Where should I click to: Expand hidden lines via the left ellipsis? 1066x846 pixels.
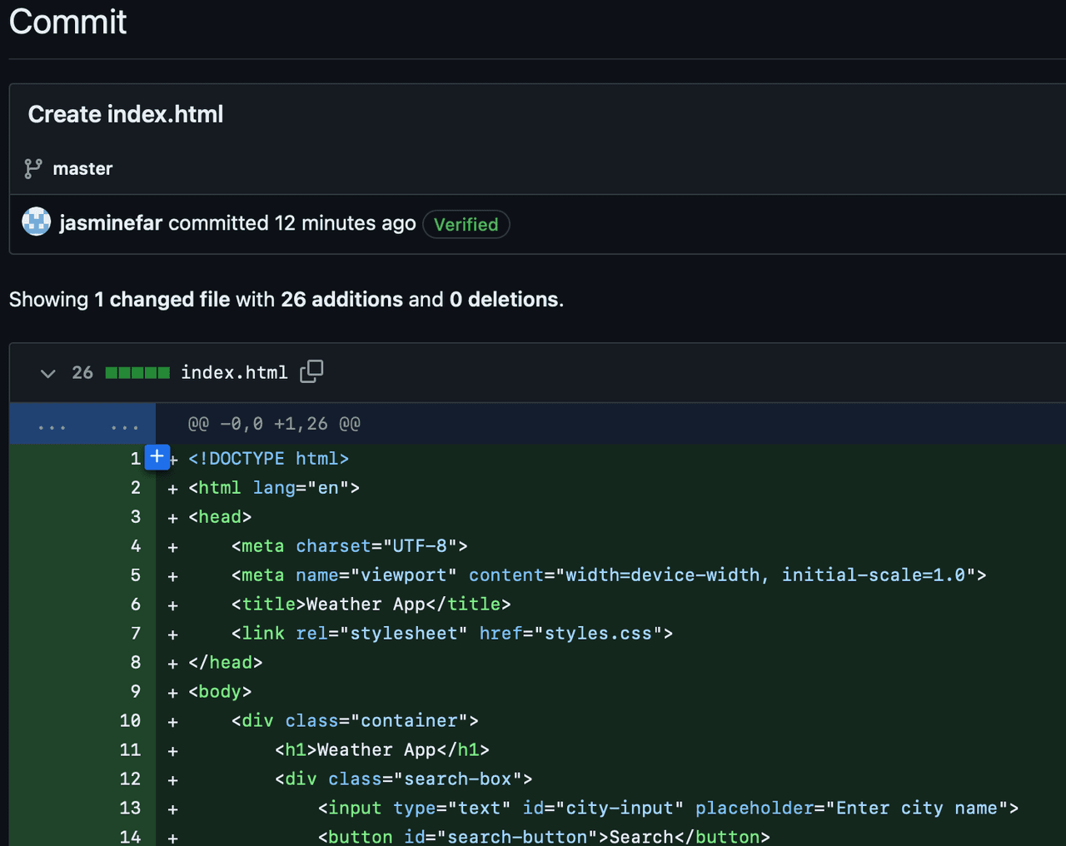[52, 425]
